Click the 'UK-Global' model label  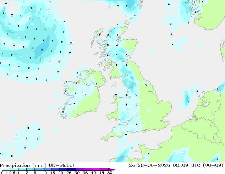61,165
